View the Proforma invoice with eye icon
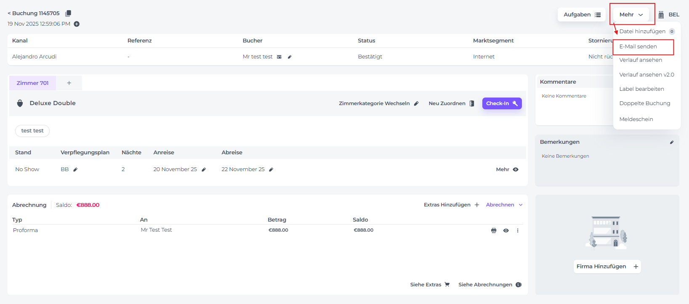The width and height of the screenshot is (689, 304). tap(506, 230)
